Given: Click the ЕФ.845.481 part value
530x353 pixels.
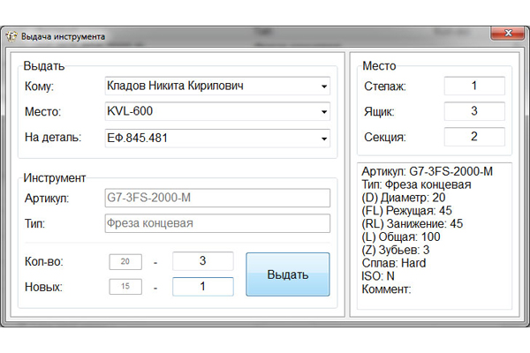Looking at the screenshot, I should click(x=137, y=138).
